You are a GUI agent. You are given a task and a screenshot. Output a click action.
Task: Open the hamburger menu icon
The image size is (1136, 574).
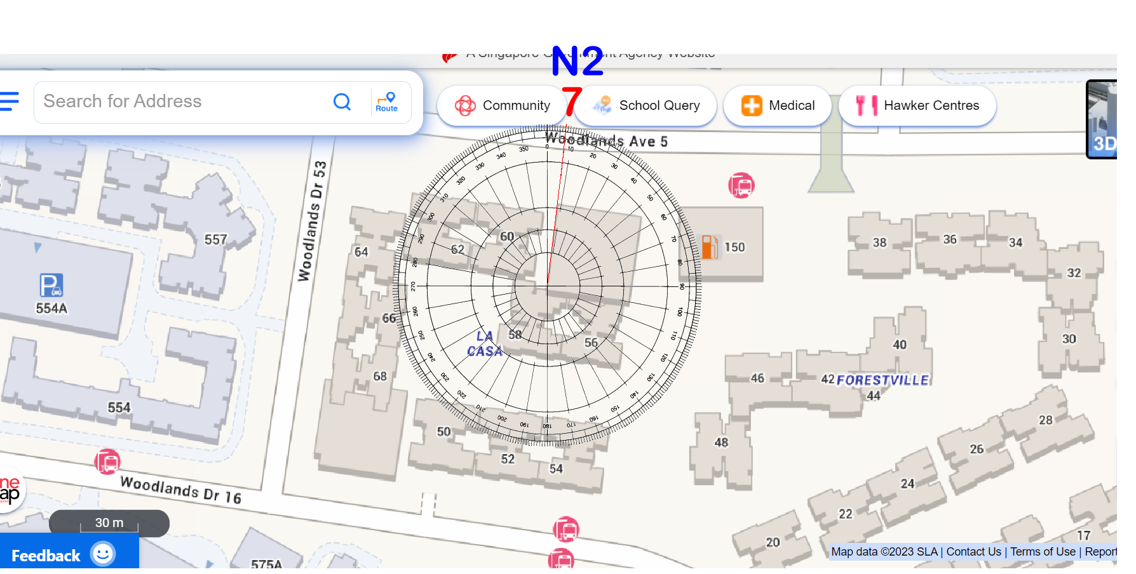click(x=9, y=102)
